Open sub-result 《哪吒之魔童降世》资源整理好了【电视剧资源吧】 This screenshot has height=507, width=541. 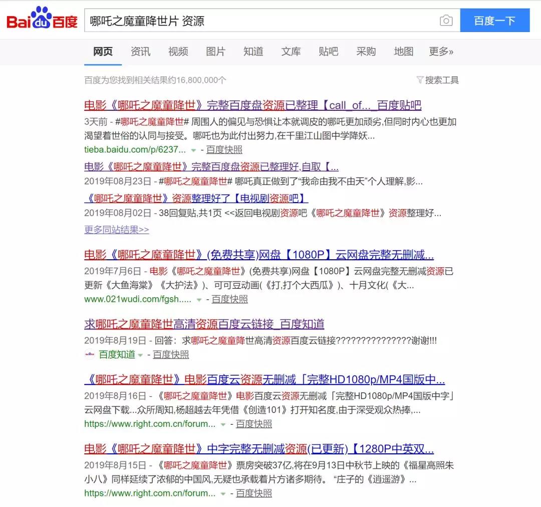(196, 198)
